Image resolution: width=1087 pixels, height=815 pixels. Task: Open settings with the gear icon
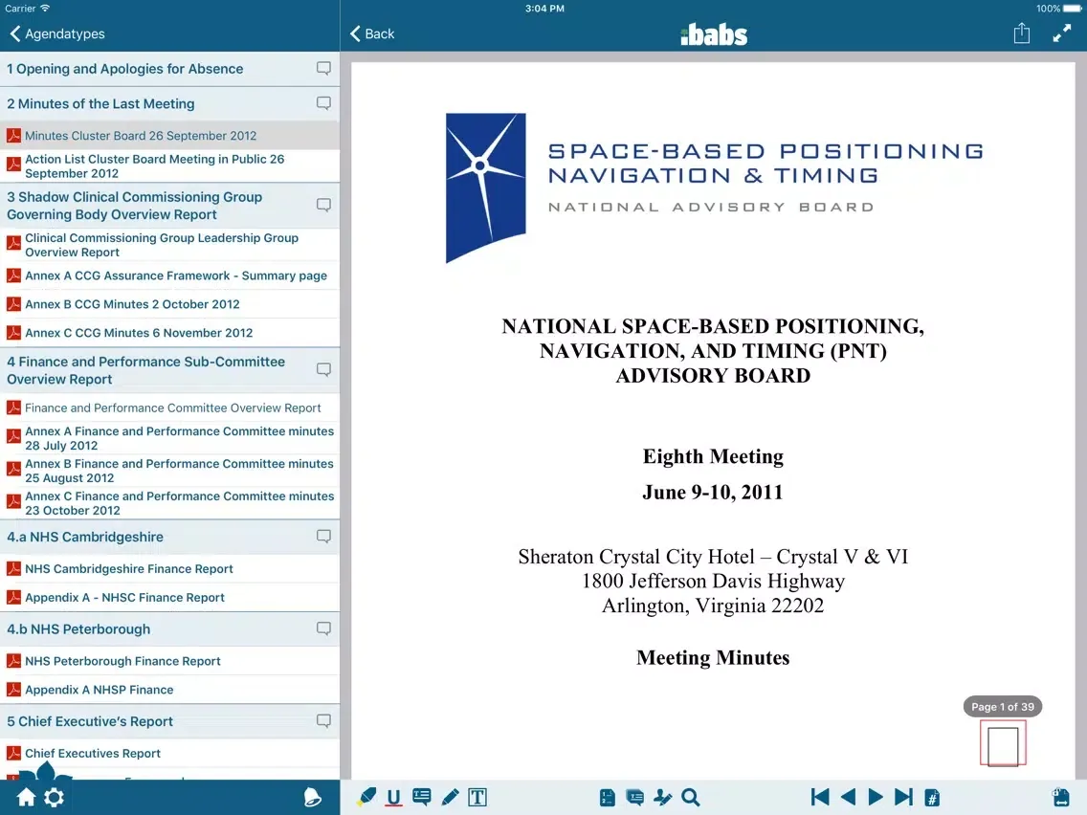tap(55, 797)
